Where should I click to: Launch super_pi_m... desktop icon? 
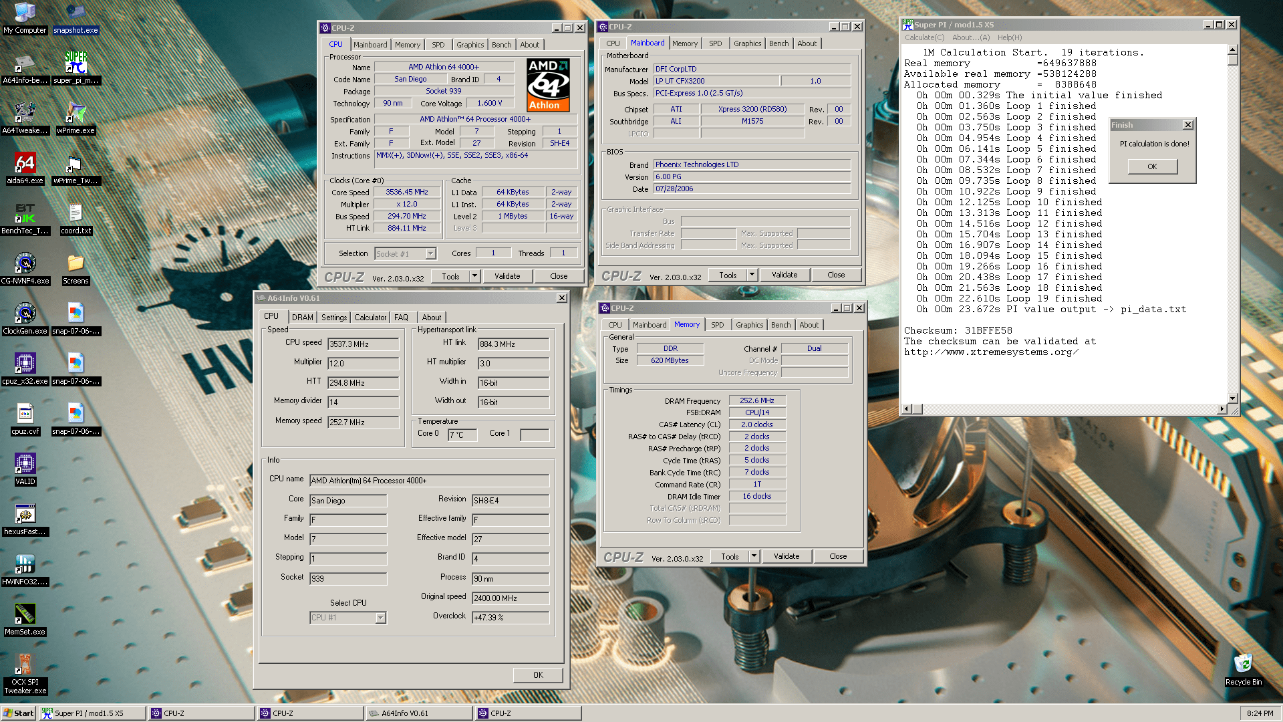[x=76, y=68]
